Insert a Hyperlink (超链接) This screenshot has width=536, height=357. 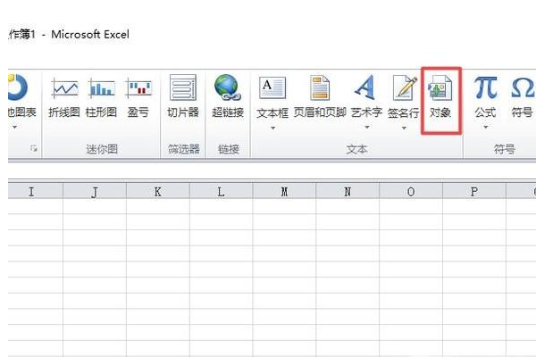pyautogui.click(x=228, y=96)
